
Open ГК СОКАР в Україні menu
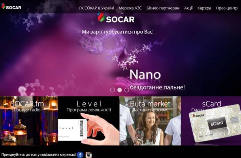(96, 8)
